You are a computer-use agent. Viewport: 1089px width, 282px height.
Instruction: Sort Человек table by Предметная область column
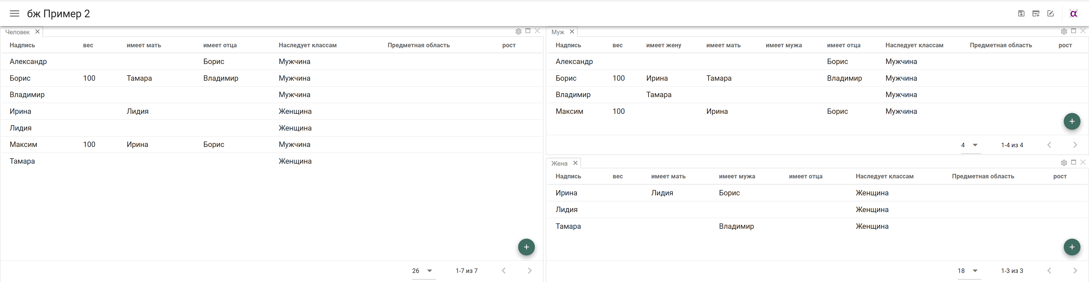pyautogui.click(x=419, y=45)
